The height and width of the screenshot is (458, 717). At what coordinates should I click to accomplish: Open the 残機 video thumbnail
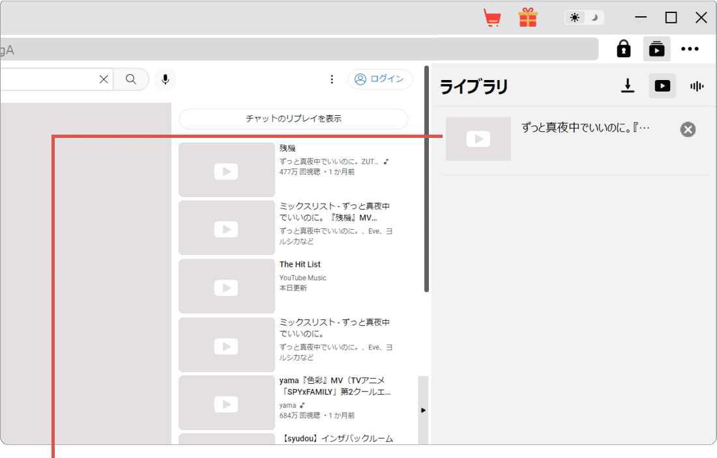pyautogui.click(x=226, y=170)
